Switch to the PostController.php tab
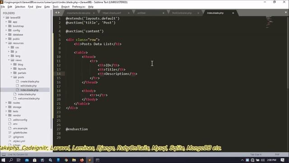This screenshot has width=289, height=163. (182, 13)
